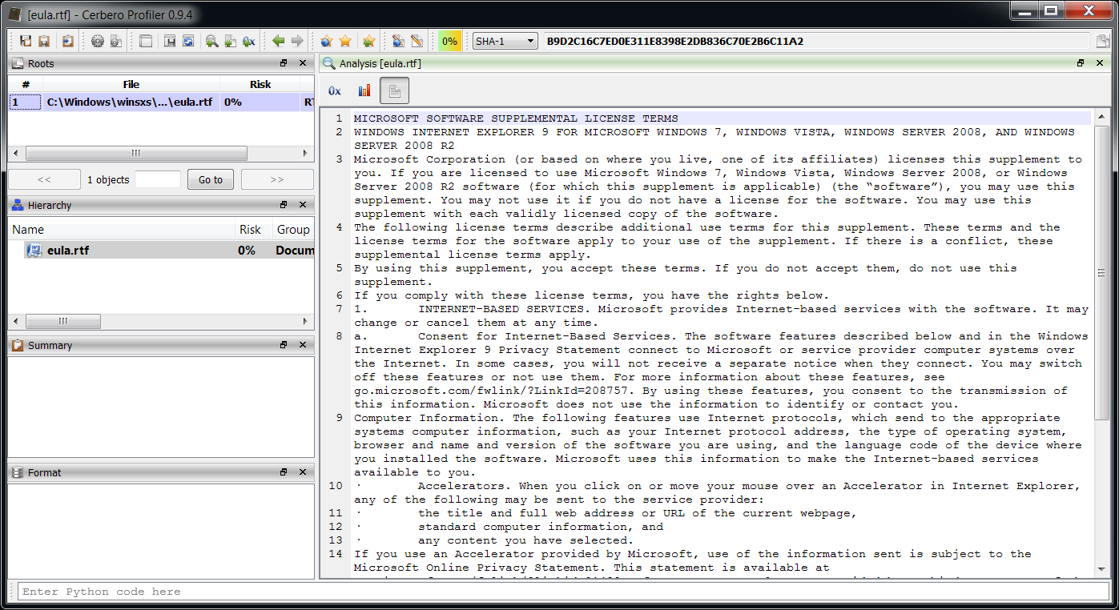Click the 0% risk indicator in toolbar
Image resolution: width=1119 pixels, height=610 pixels.
pyautogui.click(x=450, y=41)
